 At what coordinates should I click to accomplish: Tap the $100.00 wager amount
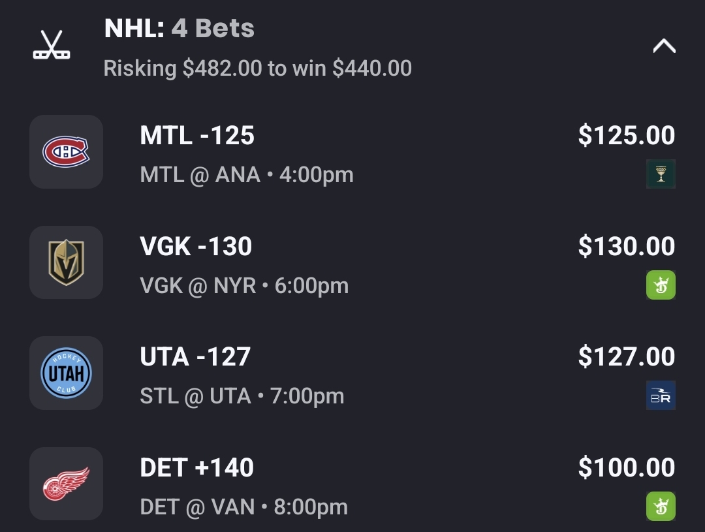[626, 468]
